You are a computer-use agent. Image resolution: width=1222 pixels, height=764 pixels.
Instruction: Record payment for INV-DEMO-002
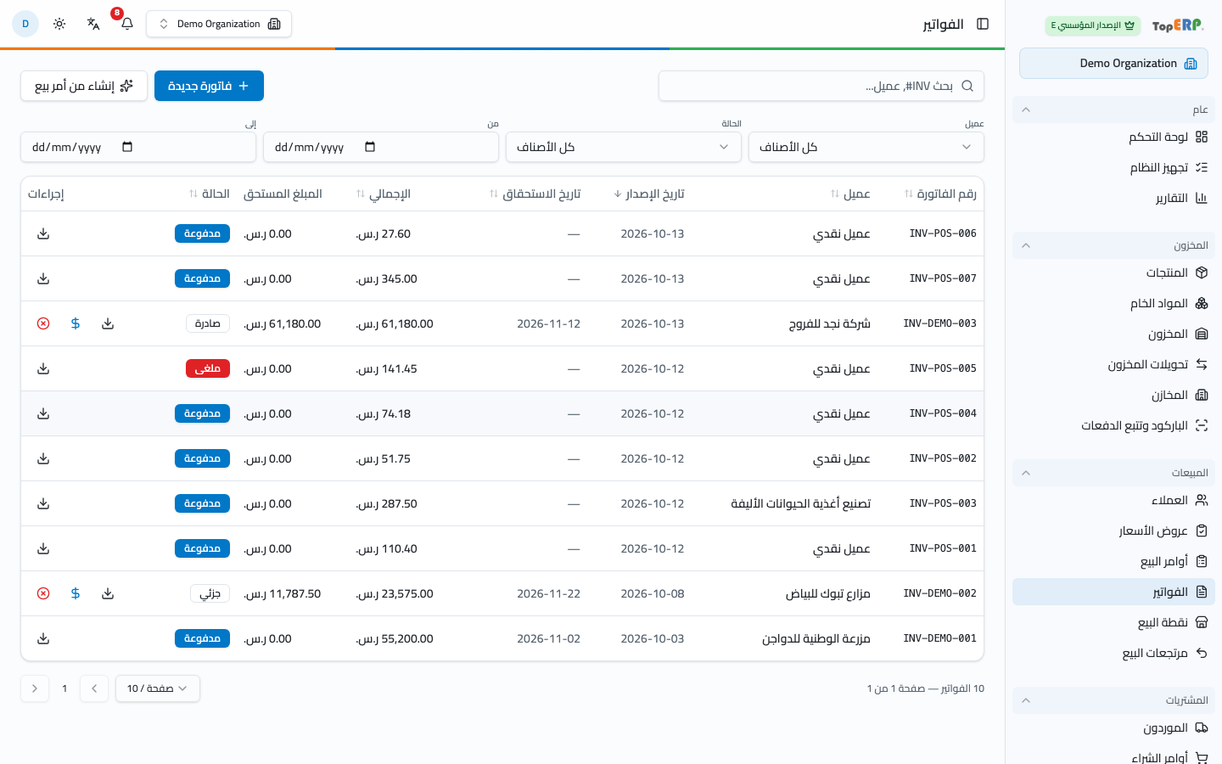[76, 593]
